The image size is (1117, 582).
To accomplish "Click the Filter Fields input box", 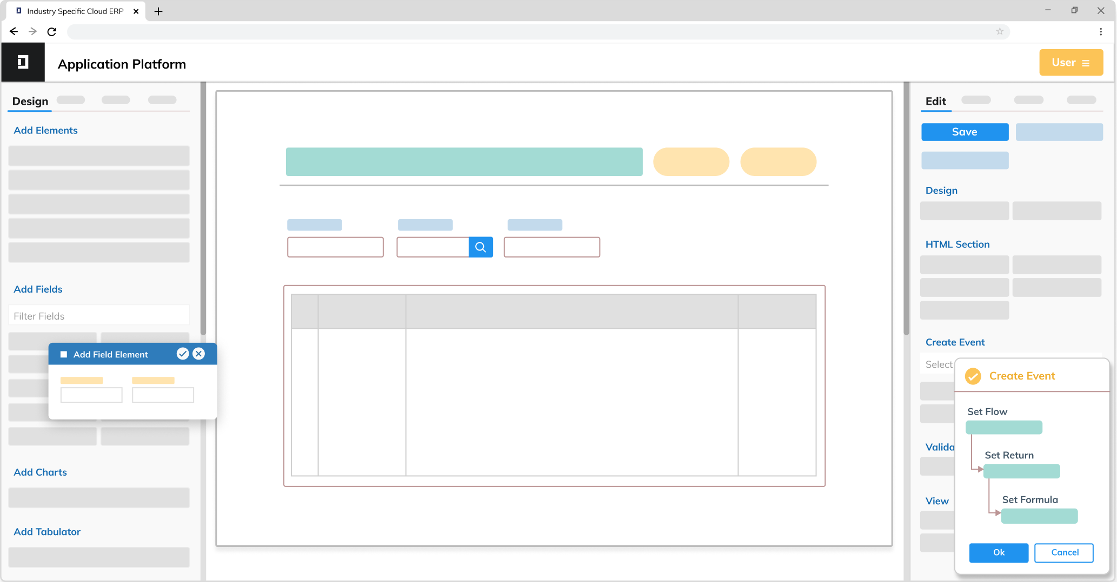I will click(x=99, y=315).
